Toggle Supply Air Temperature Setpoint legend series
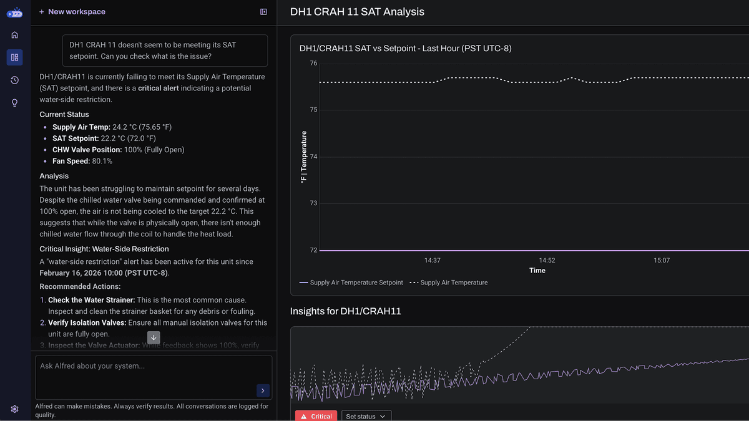Image resolution: width=749 pixels, height=421 pixels. (351, 283)
